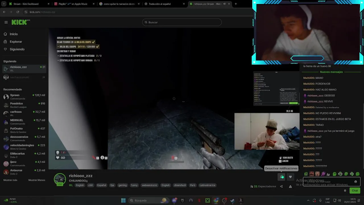
Task: Open recommended channel Possinico
Action: pyautogui.click(x=24, y=105)
